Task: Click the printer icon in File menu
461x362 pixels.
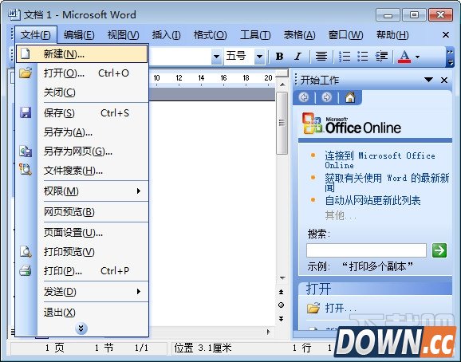Action: [26, 270]
